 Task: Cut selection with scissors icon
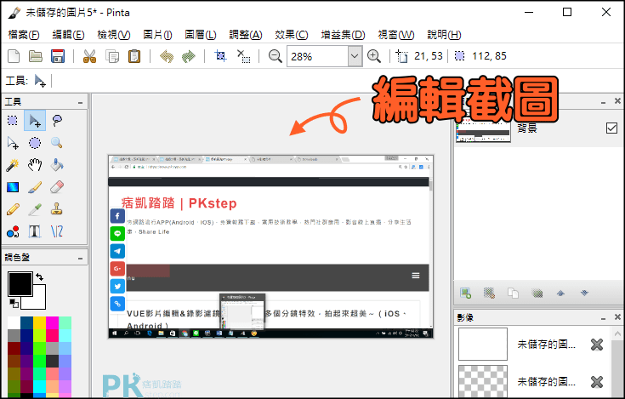[x=89, y=56]
